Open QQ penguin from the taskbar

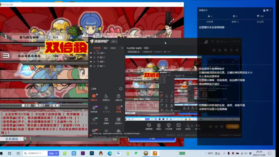tap(101, 153)
